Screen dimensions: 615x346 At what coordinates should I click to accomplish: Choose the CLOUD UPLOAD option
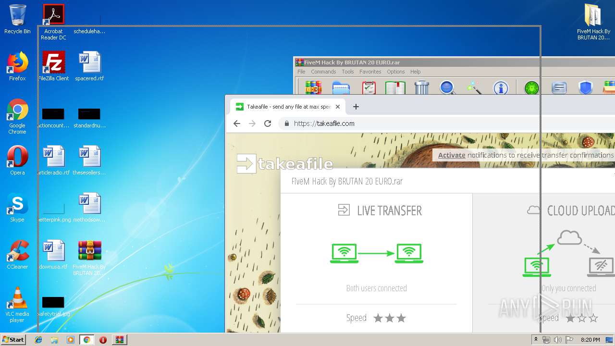click(x=571, y=210)
